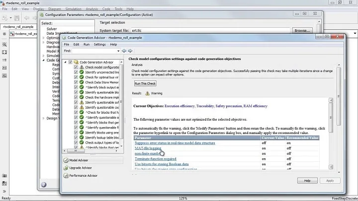358x201 pixels.
Task: Open the dropdown arrow next to toolbar first icon
Action: click(10, 18)
